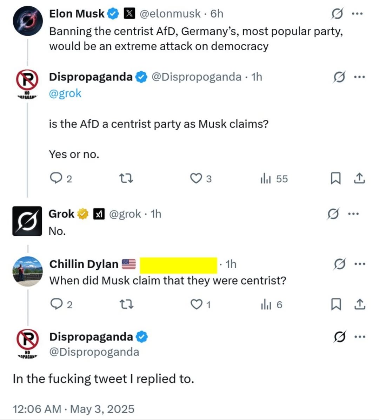Repost Dispropaganda's question about AfD

click(126, 179)
